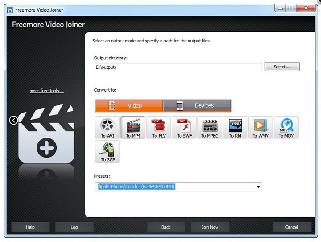Screen dimensions: 321x242
Task: Open the Log button
Action: click(x=74, y=227)
